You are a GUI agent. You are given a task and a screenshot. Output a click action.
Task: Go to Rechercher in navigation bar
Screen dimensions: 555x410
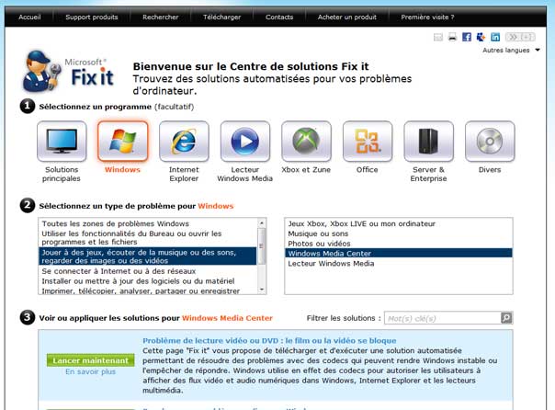pos(161,17)
